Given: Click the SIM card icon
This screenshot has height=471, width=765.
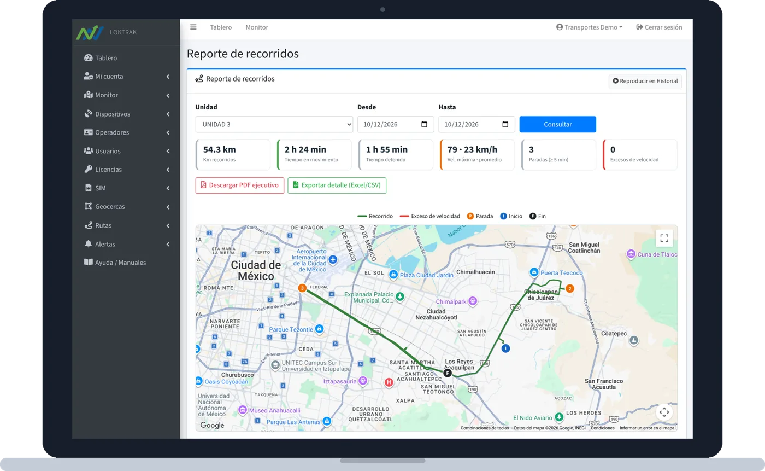Looking at the screenshot, I should (x=89, y=188).
